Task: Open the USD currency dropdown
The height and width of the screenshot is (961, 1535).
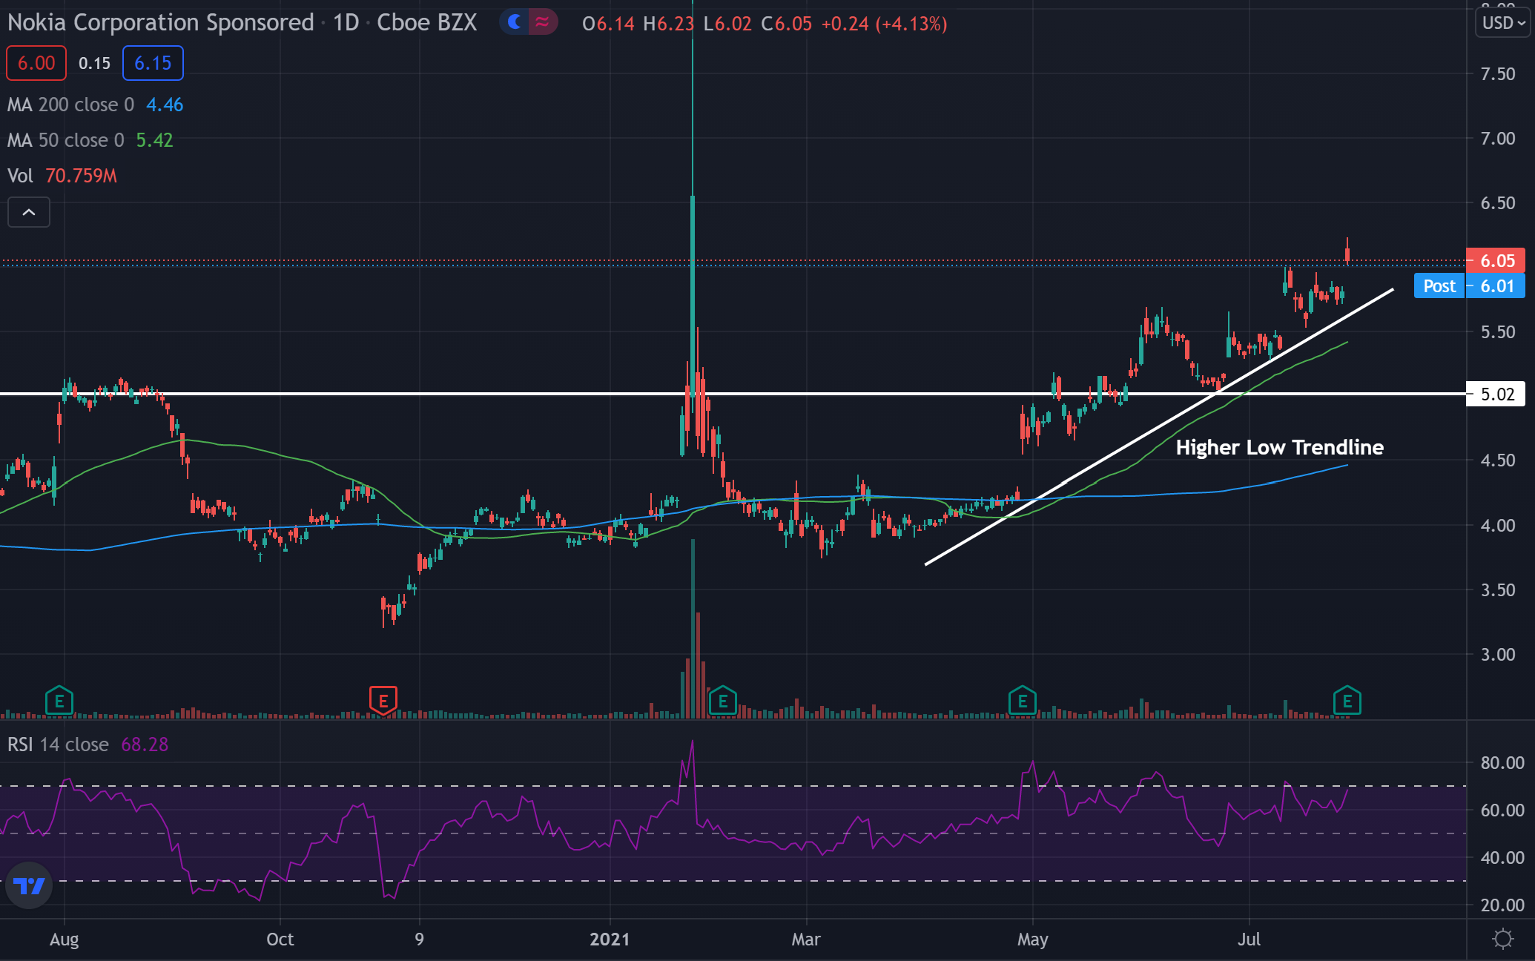Action: [1503, 23]
